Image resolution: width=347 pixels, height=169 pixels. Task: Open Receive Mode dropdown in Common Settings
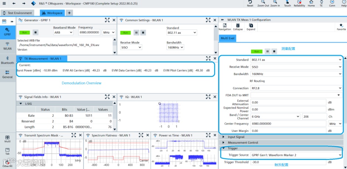pyautogui.click(x=131, y=47)
